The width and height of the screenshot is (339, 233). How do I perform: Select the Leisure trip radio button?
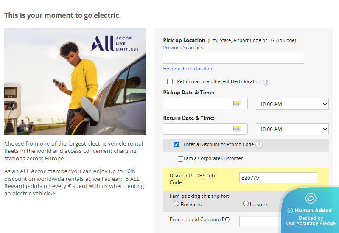click(246, 204)
